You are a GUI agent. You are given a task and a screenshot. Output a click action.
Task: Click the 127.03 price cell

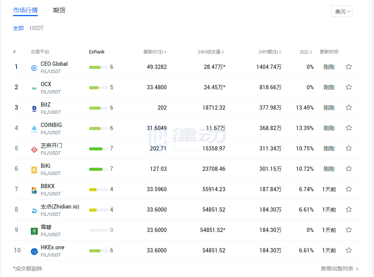[x=158, y=169]
